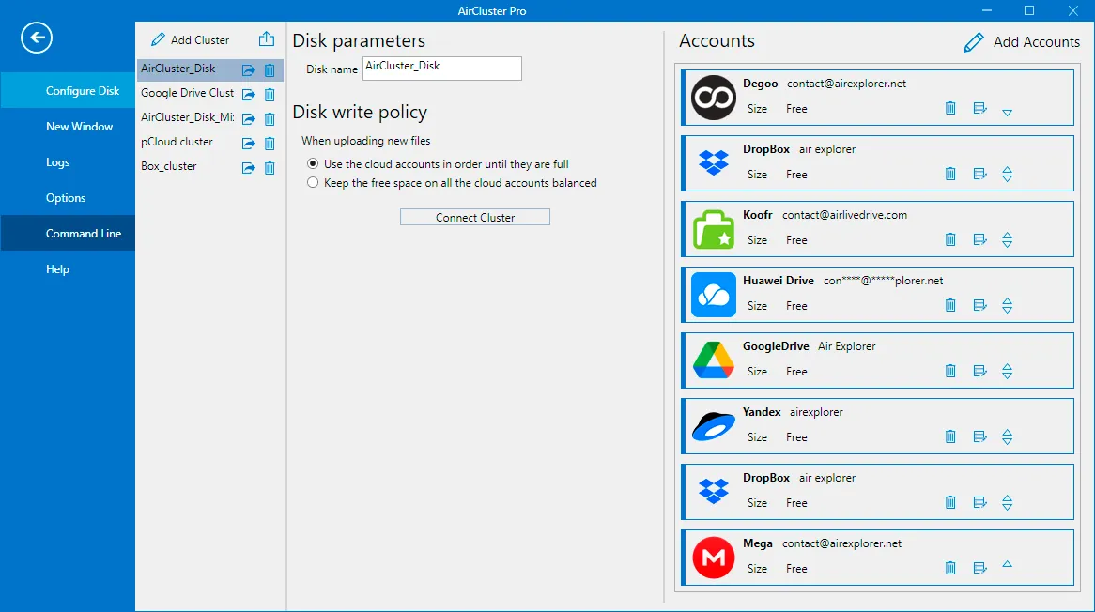Viewport: 1095px width, 612px height.
Task: Click the Mega account name label
Action: pyautogui.click(x=758, y=543)
